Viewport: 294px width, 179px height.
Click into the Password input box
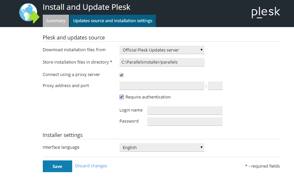pos(185,122)
